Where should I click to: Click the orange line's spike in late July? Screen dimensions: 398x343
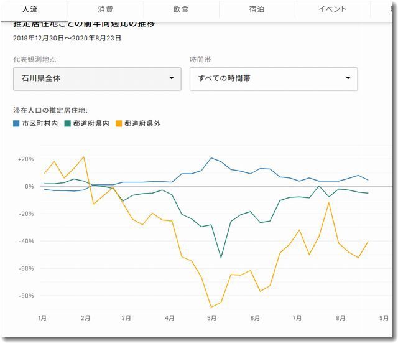click(328, 203)
